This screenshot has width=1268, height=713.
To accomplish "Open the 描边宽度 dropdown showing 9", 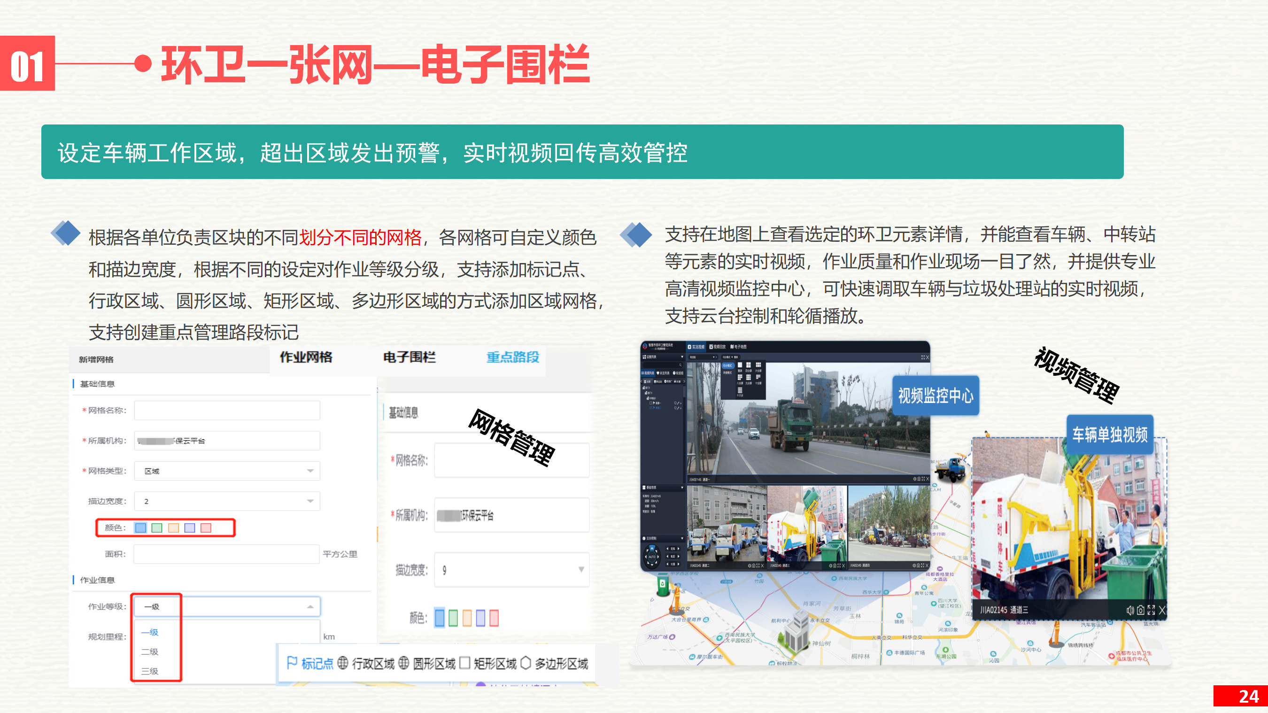I will click(511, 570).
